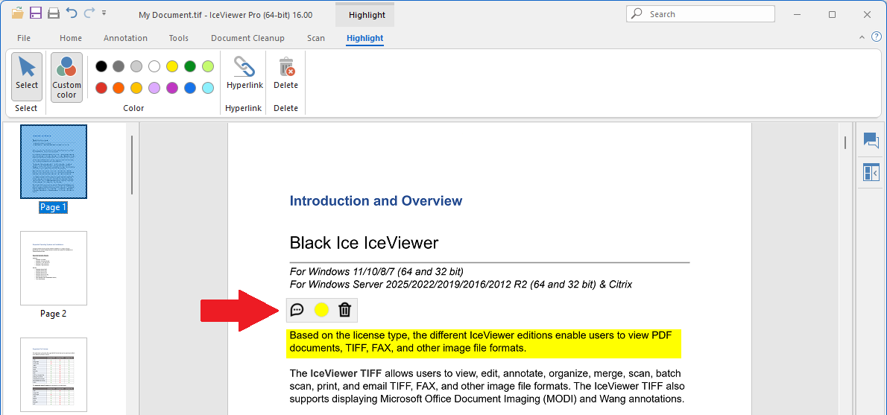887x415 pixels.
Task: Choose the light green color swatch
Action: 208,66
